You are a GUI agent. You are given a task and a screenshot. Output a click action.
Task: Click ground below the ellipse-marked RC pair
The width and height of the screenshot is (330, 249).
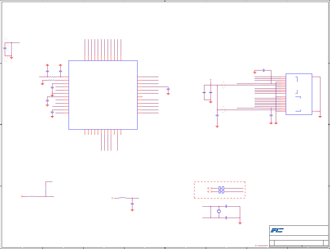11,58
